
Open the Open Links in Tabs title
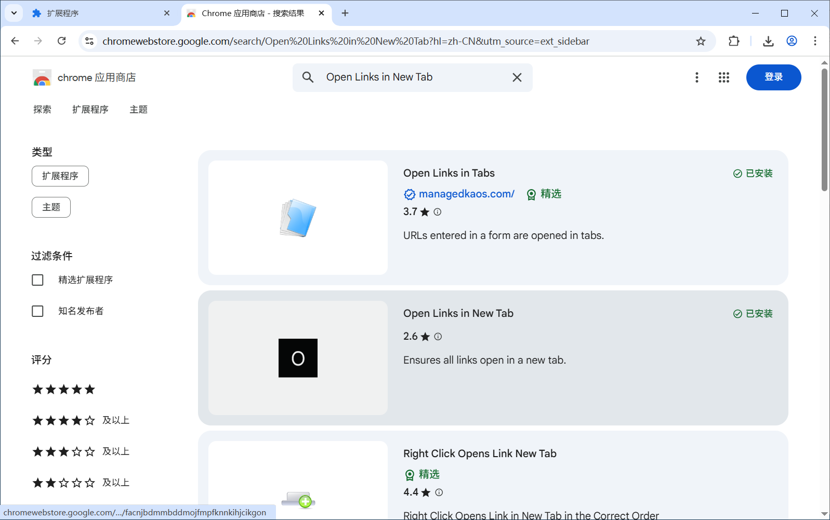pyautogui.click(x=449, y=173)
